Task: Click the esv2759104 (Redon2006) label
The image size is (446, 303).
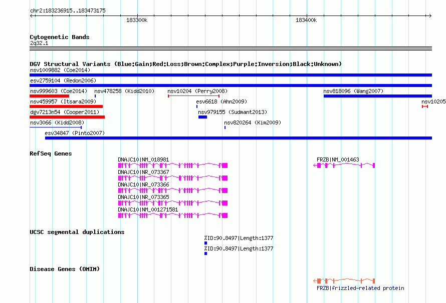Action: [x=63, y=80]
